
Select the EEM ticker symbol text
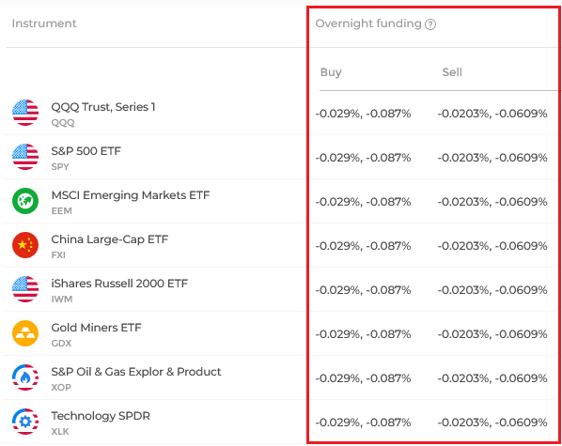click(x=61, y=210)
